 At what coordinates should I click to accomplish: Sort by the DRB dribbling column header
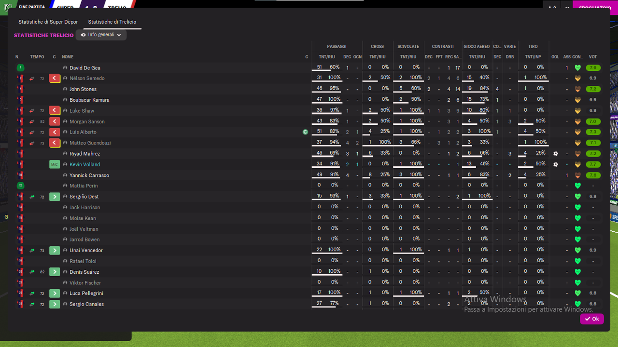(510, 57)
